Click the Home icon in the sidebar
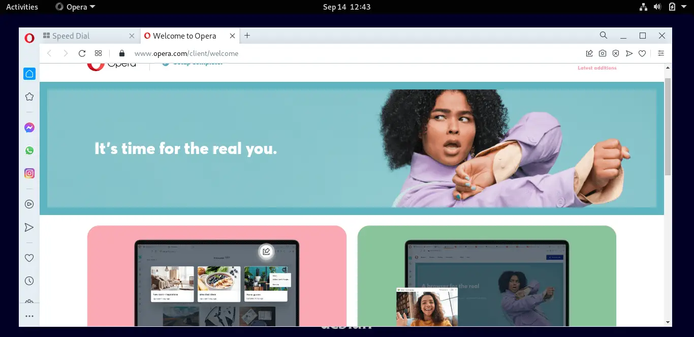 (x=29, y=74)
